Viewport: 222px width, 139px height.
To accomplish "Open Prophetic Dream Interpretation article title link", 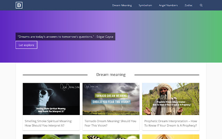I will click(x=171, y=123).
